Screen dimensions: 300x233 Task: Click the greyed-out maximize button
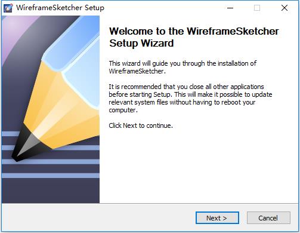[257, 8]
